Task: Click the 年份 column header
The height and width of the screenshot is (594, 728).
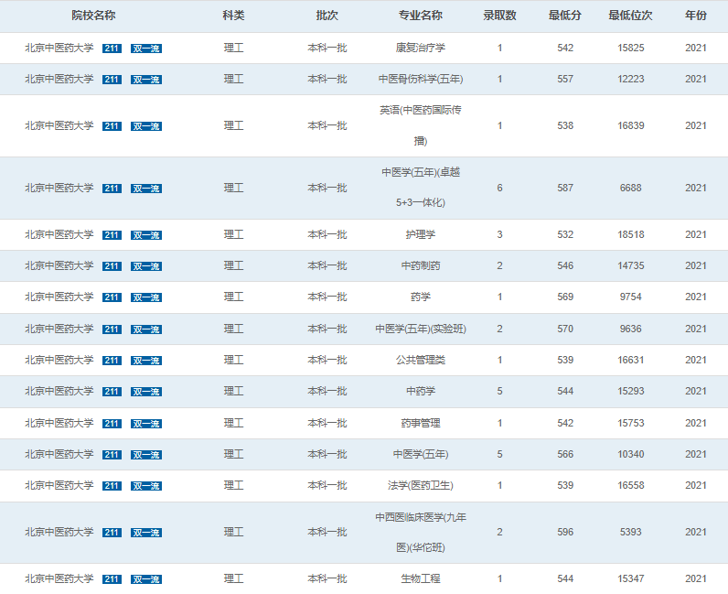Action: click(695, 16)
